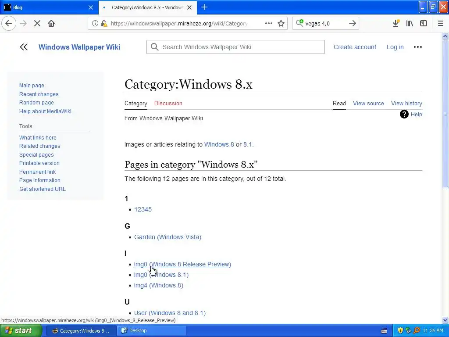This screenshot has width=449, height=337.
Task: Bookmark this page with the star
Action: point(281,23)
